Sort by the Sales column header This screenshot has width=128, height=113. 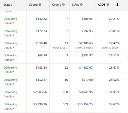(x=75, y=5)
